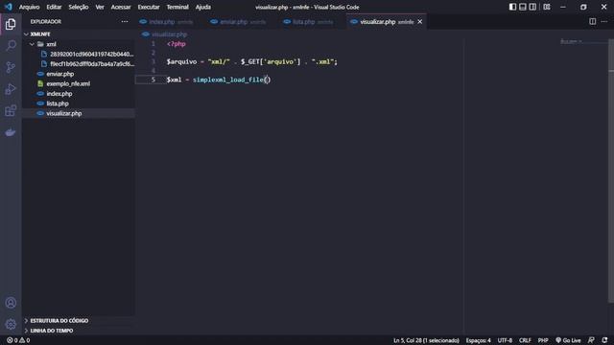This screenshot has height=345, width=614.
Task: Place cursor in simplexml_load_file code
Action: 228,80
